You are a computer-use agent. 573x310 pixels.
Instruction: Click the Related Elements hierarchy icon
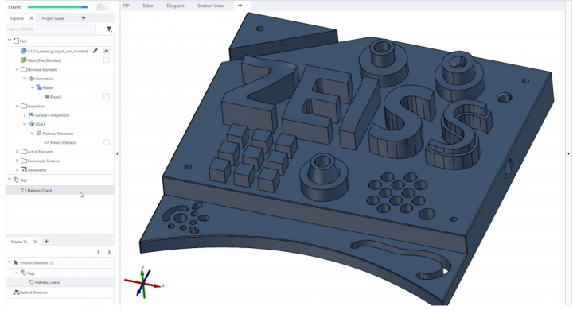tap(16, 293)
